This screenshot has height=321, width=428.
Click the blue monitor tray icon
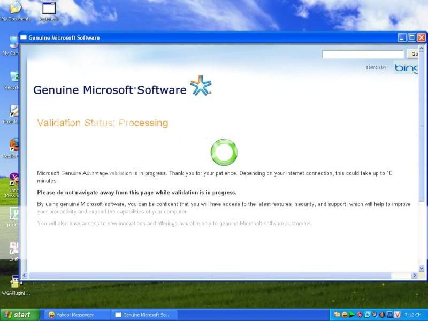pos(389,315)
